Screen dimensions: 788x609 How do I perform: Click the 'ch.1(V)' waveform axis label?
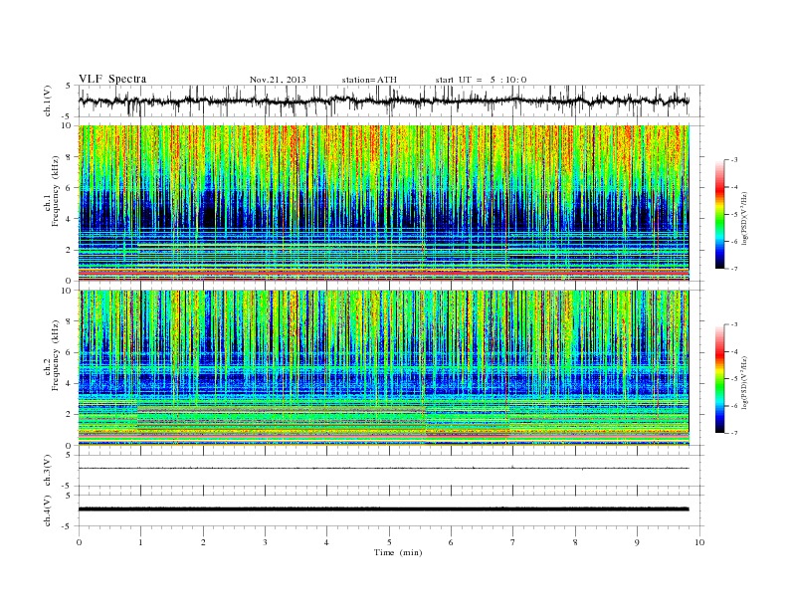point(48,101)
